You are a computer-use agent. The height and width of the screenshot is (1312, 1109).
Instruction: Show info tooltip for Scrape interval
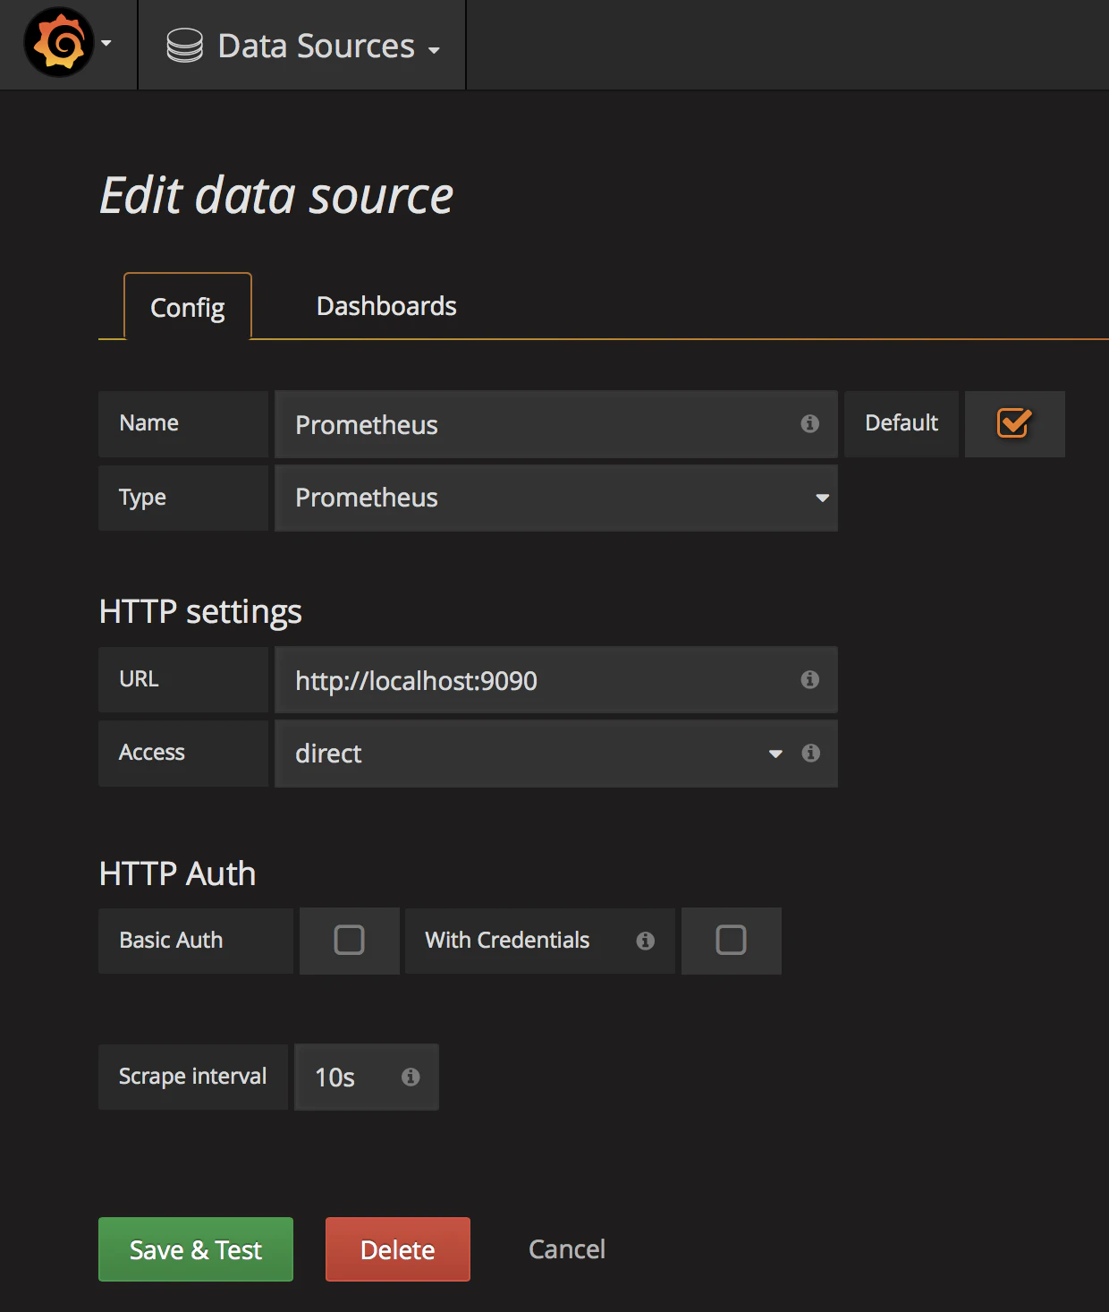411,1077
